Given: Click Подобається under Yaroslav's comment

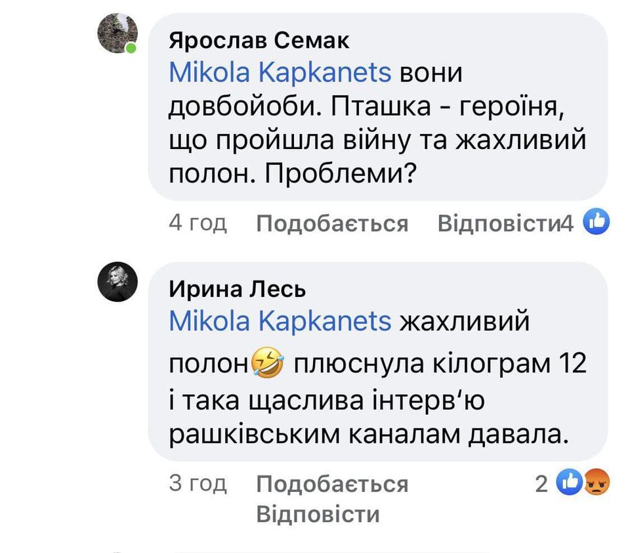Looking at the screenshot, I should pos(331,223).
